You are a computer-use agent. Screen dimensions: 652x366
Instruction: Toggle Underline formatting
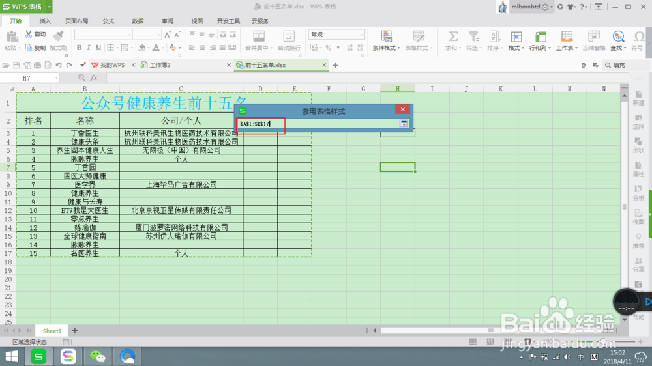(98, 48)
